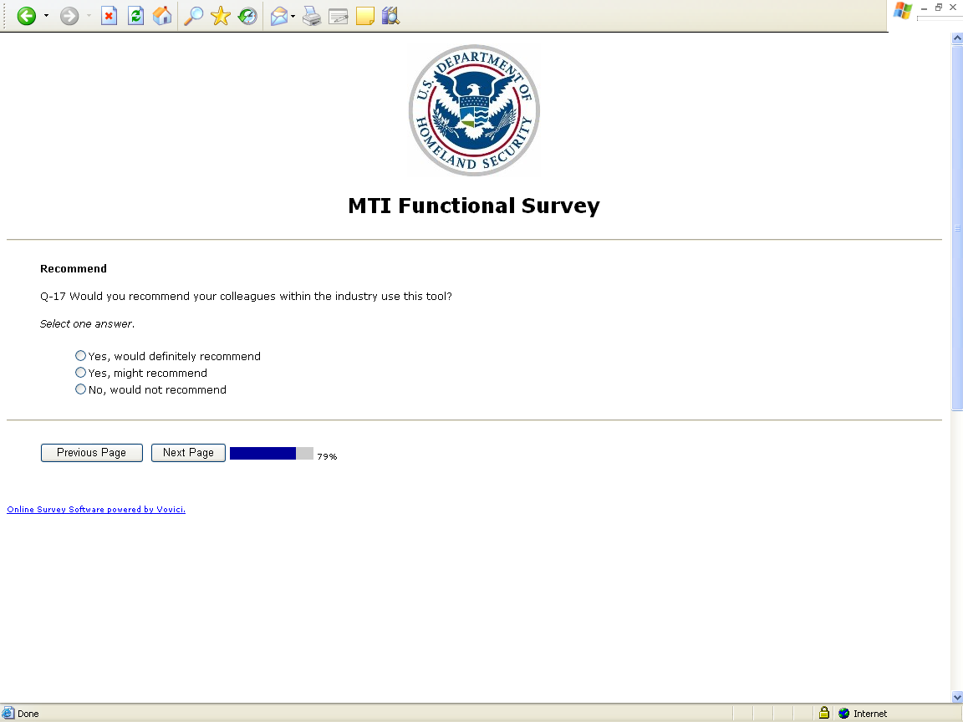The width and height of the screenshot is (963, 722).
Task: Click the Next Page button
Action: (188, 453)
